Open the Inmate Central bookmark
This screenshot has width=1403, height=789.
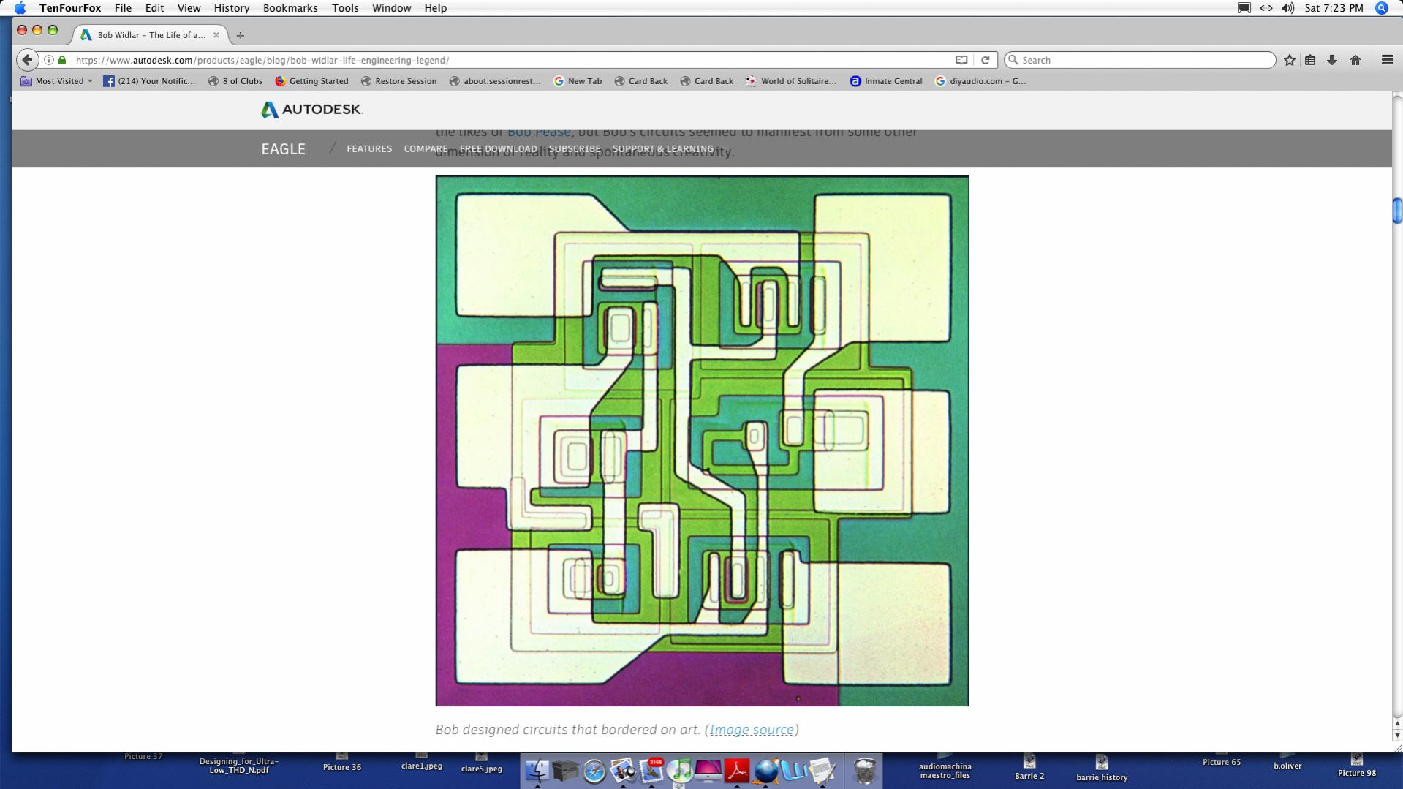[x=886, y=81]
